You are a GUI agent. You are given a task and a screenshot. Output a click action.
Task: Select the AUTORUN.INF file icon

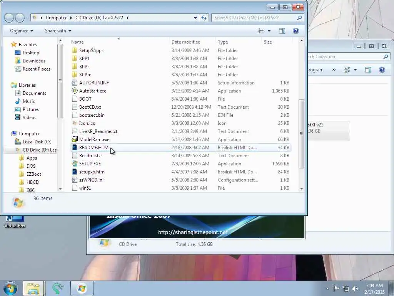tap(74, 83)
